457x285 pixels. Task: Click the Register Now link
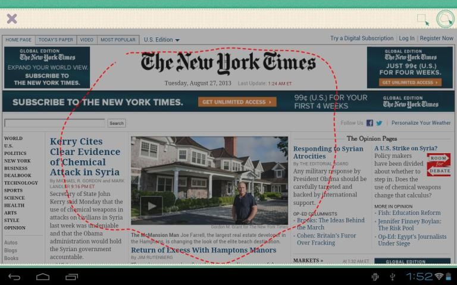(x=436, y=38)
